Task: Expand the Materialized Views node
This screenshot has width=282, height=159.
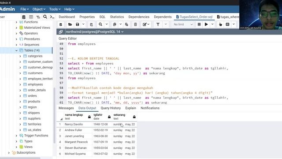Action: point(16,28)
